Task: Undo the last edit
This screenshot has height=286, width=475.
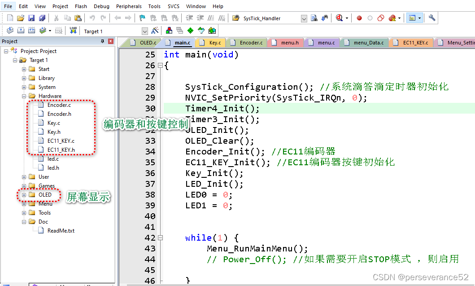Action: tap(92, 18)
